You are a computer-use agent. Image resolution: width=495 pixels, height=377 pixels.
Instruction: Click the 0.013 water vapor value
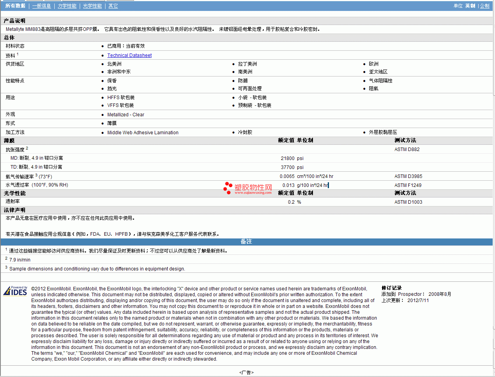click(x=288, y=185)
